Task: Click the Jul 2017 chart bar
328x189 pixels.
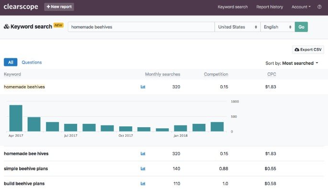Action: coord(71,128)
